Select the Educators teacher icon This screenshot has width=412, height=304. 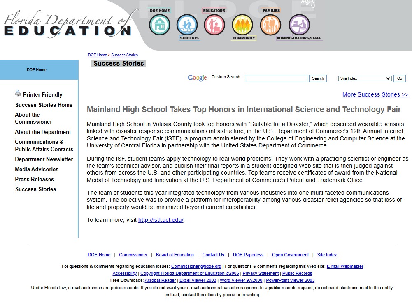[214, 25]
